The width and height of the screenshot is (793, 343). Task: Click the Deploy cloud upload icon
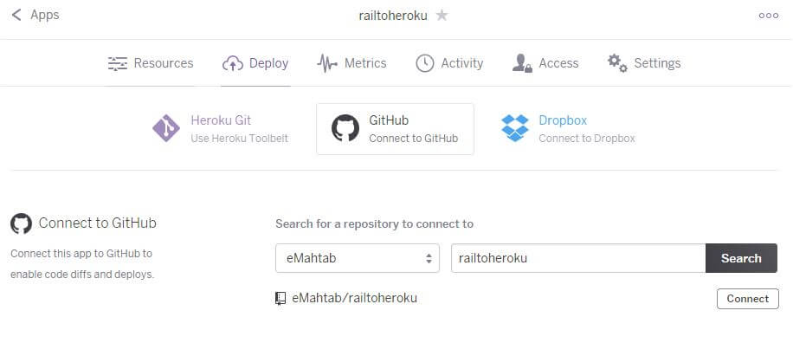tap(233, 64)
